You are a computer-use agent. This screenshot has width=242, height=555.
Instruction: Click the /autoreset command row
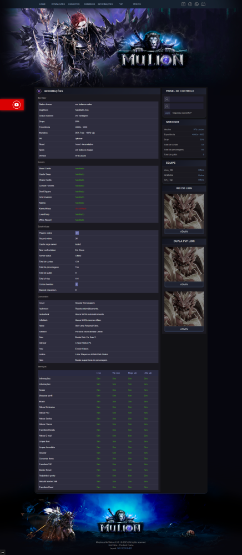click(98, 309)
